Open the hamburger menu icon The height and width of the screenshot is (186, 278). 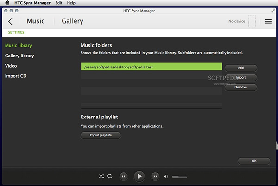(x=268, y=21)
